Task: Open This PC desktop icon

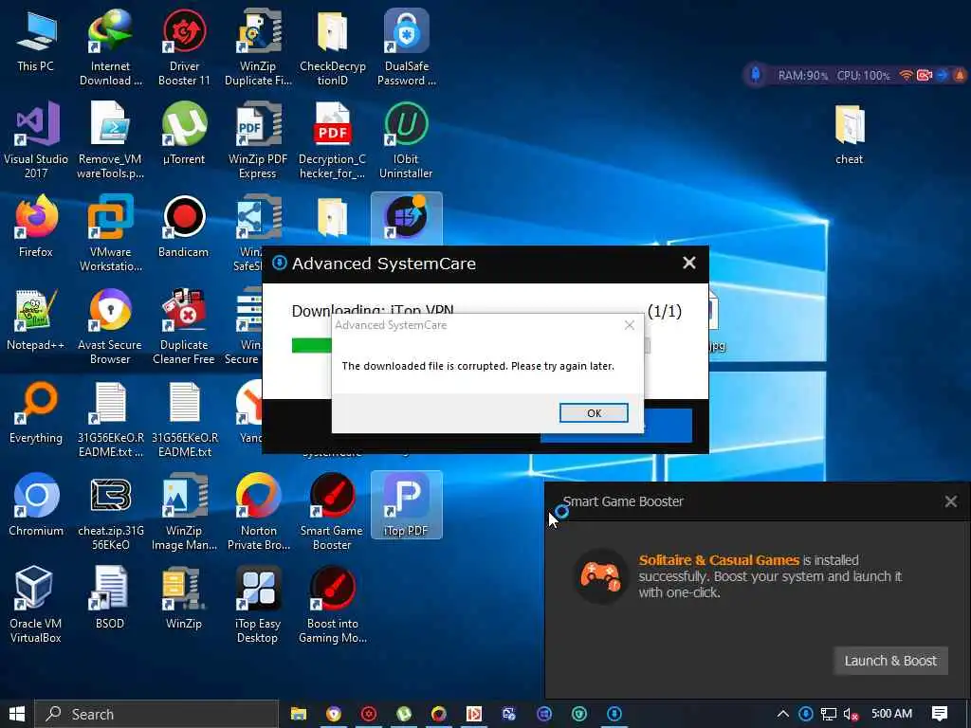Action: (x=35, y=41)
